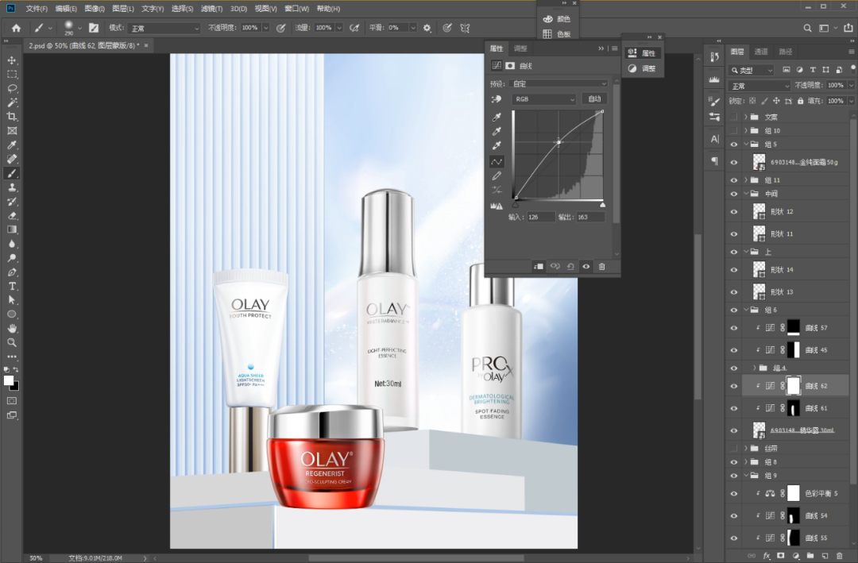Click the Curves output value field

pos(589,218)
